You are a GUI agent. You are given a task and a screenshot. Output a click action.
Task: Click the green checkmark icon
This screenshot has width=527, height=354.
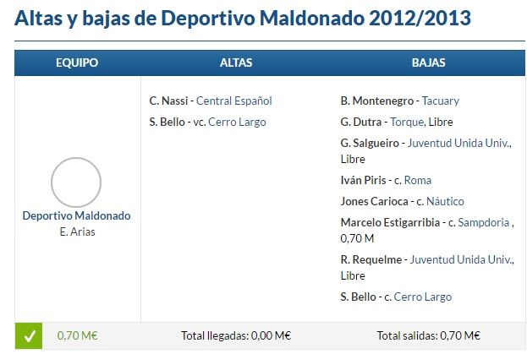click(x=29, y=336)
